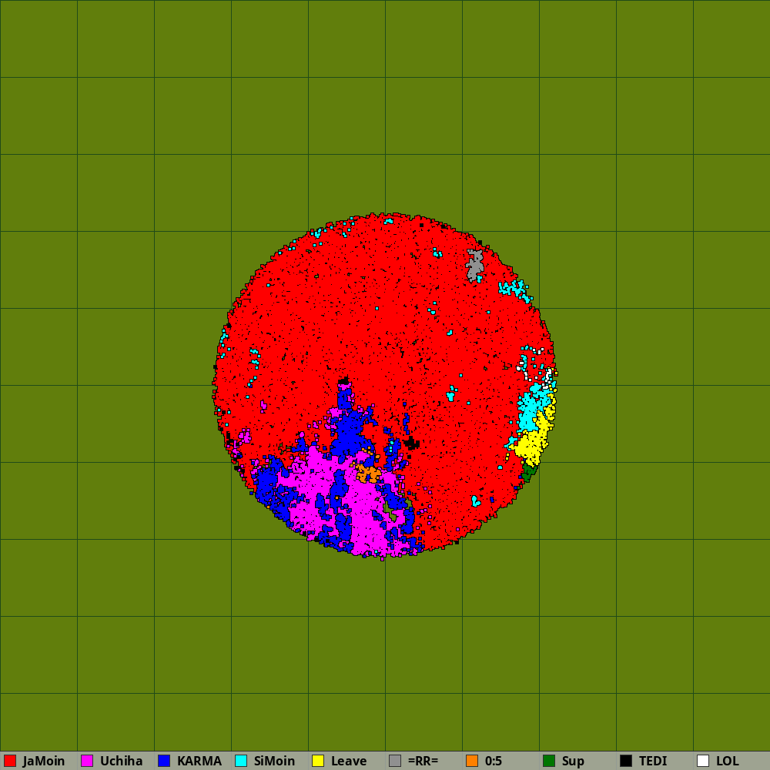Select the =RR= label in legend
Image resolution: width=770 pixels, height=770 pixels.
(423, 761)
